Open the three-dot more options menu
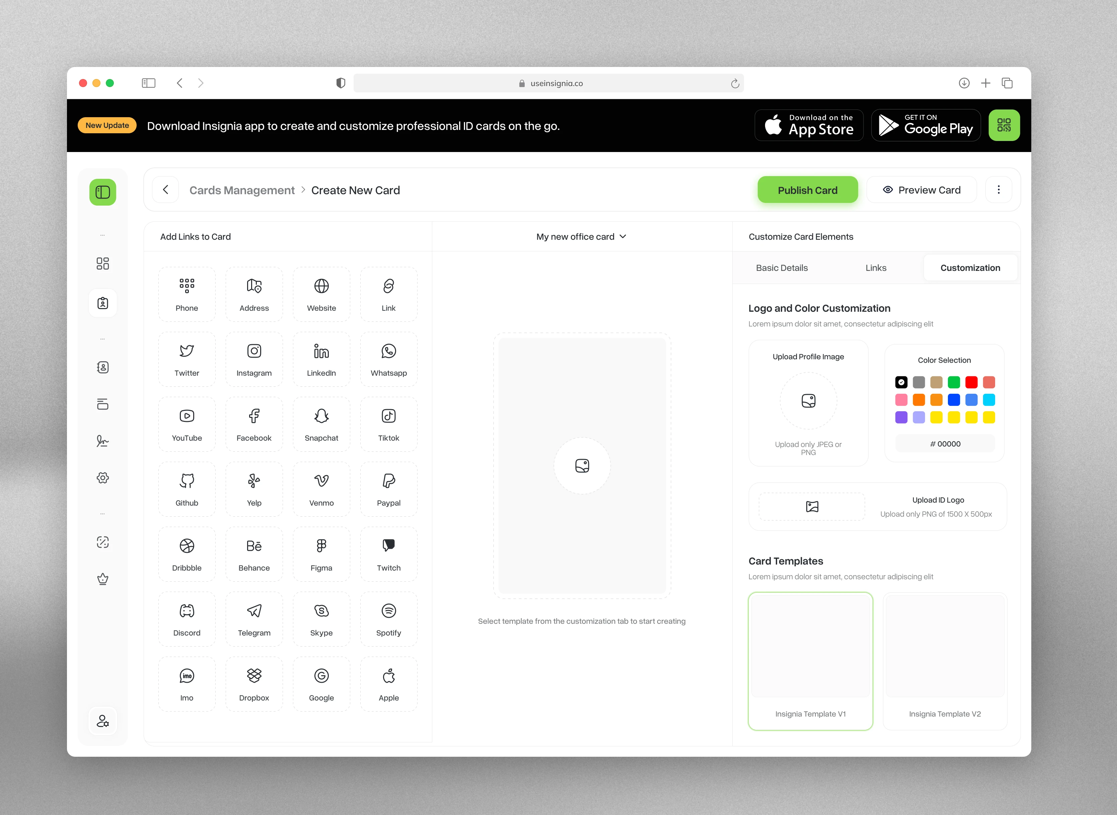This screenshot has width=1117, height=815. point(998,190)
